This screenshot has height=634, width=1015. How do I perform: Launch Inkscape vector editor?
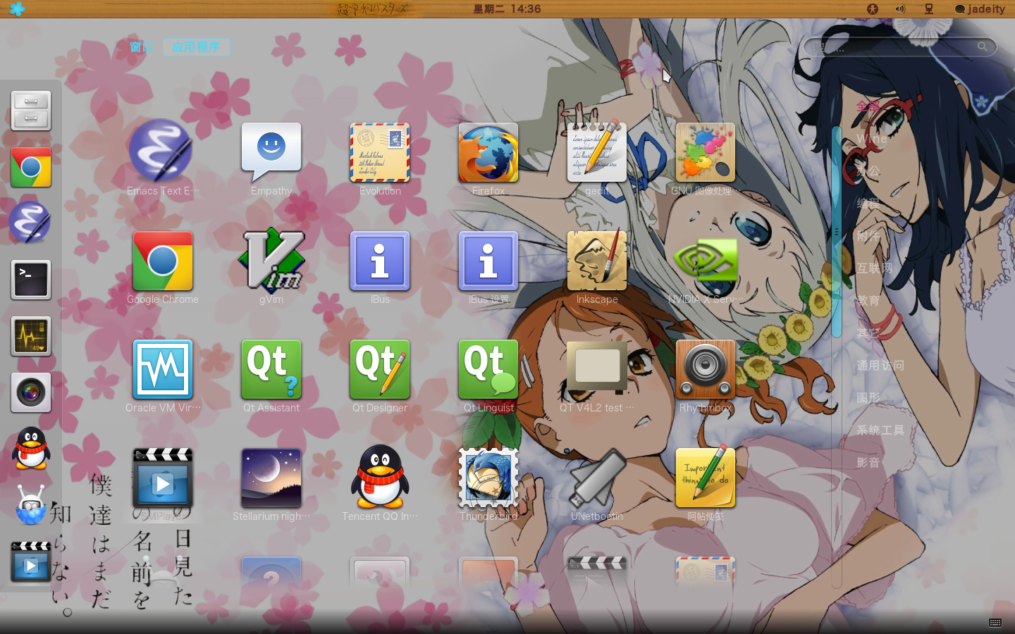pyautogui.click(x=597, y=266)
